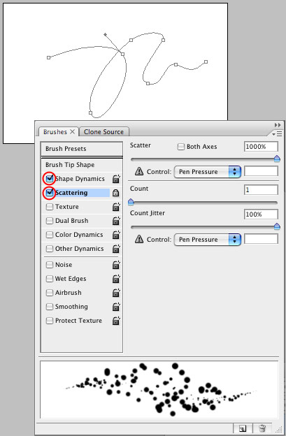Toggle the Color Dynamics lock icon
The width and height of the screenshot is (286, 436).
116,235
